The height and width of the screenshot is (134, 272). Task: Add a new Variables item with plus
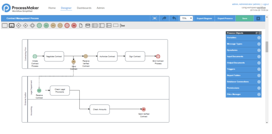[x=259, y=38]
